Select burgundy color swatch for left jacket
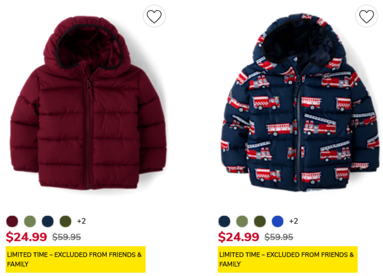383x276 pixels. (12, 221)
